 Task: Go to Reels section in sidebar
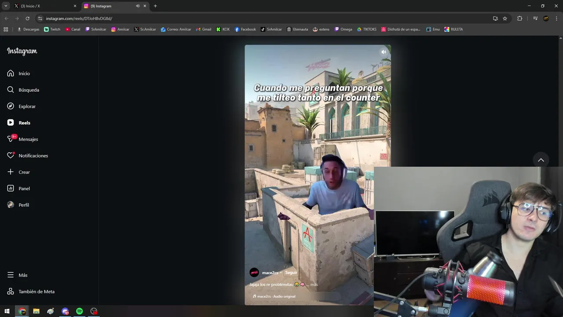[x=19, y=123]
